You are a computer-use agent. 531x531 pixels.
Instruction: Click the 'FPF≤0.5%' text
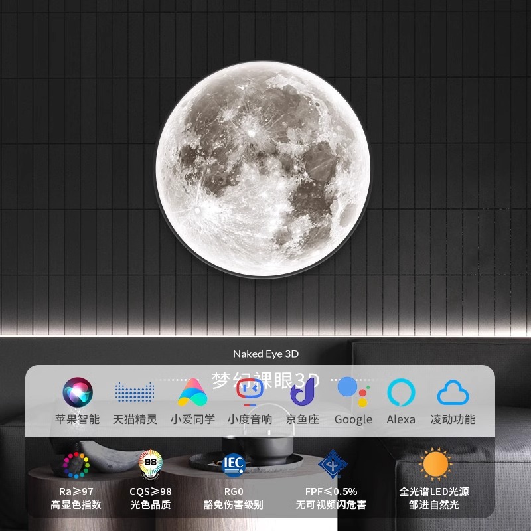[331, 491]
